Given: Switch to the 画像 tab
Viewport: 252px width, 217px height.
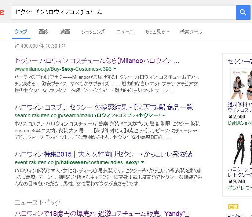Looking at the screenshot, I should pyautogui.click(x=44, y=32).
